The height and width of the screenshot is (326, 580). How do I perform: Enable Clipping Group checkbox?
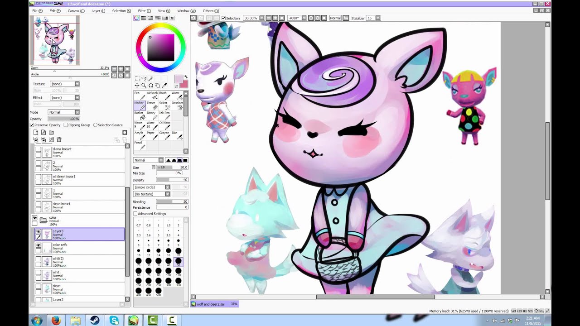tap(66, 125)
